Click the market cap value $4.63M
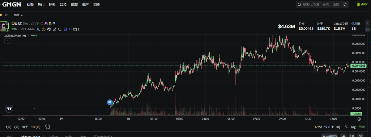 (x=287, y=27)
